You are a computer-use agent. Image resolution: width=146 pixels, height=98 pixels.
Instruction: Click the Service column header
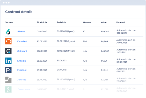click(x=9, y=22)
